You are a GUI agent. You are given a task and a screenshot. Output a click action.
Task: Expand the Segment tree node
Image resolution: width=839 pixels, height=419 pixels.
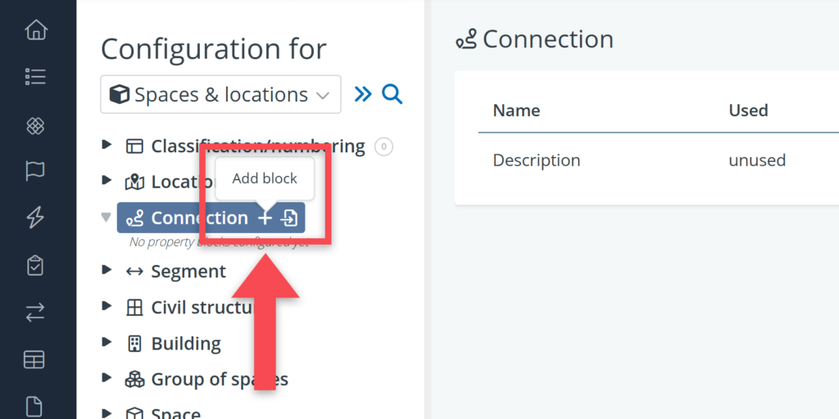click(x=107, y=270)
